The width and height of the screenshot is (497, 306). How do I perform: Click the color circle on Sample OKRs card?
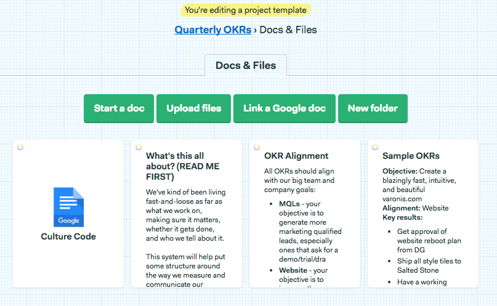(375, 147)
